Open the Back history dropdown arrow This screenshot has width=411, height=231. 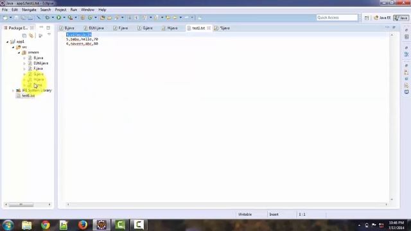click(x=180, y=18)
